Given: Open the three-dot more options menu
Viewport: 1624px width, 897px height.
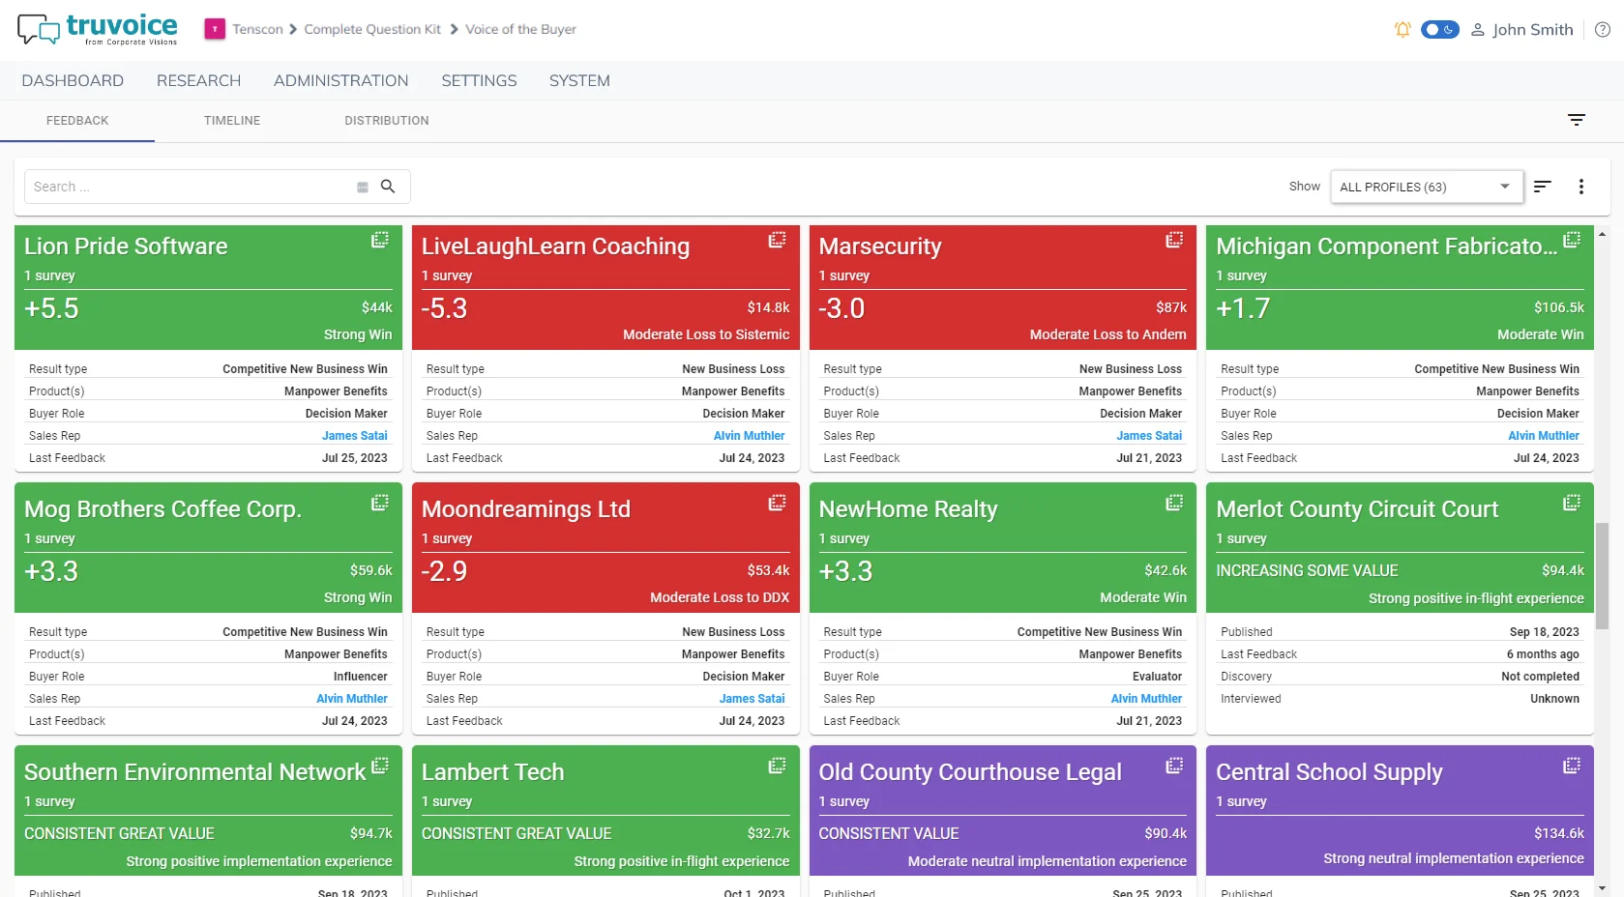Looking at the screenshot, I should (x=1581, y=187).
